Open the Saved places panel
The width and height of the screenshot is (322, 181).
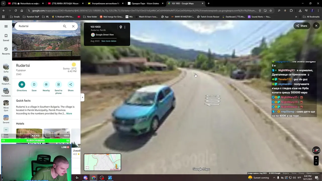(x=6, y=37)
